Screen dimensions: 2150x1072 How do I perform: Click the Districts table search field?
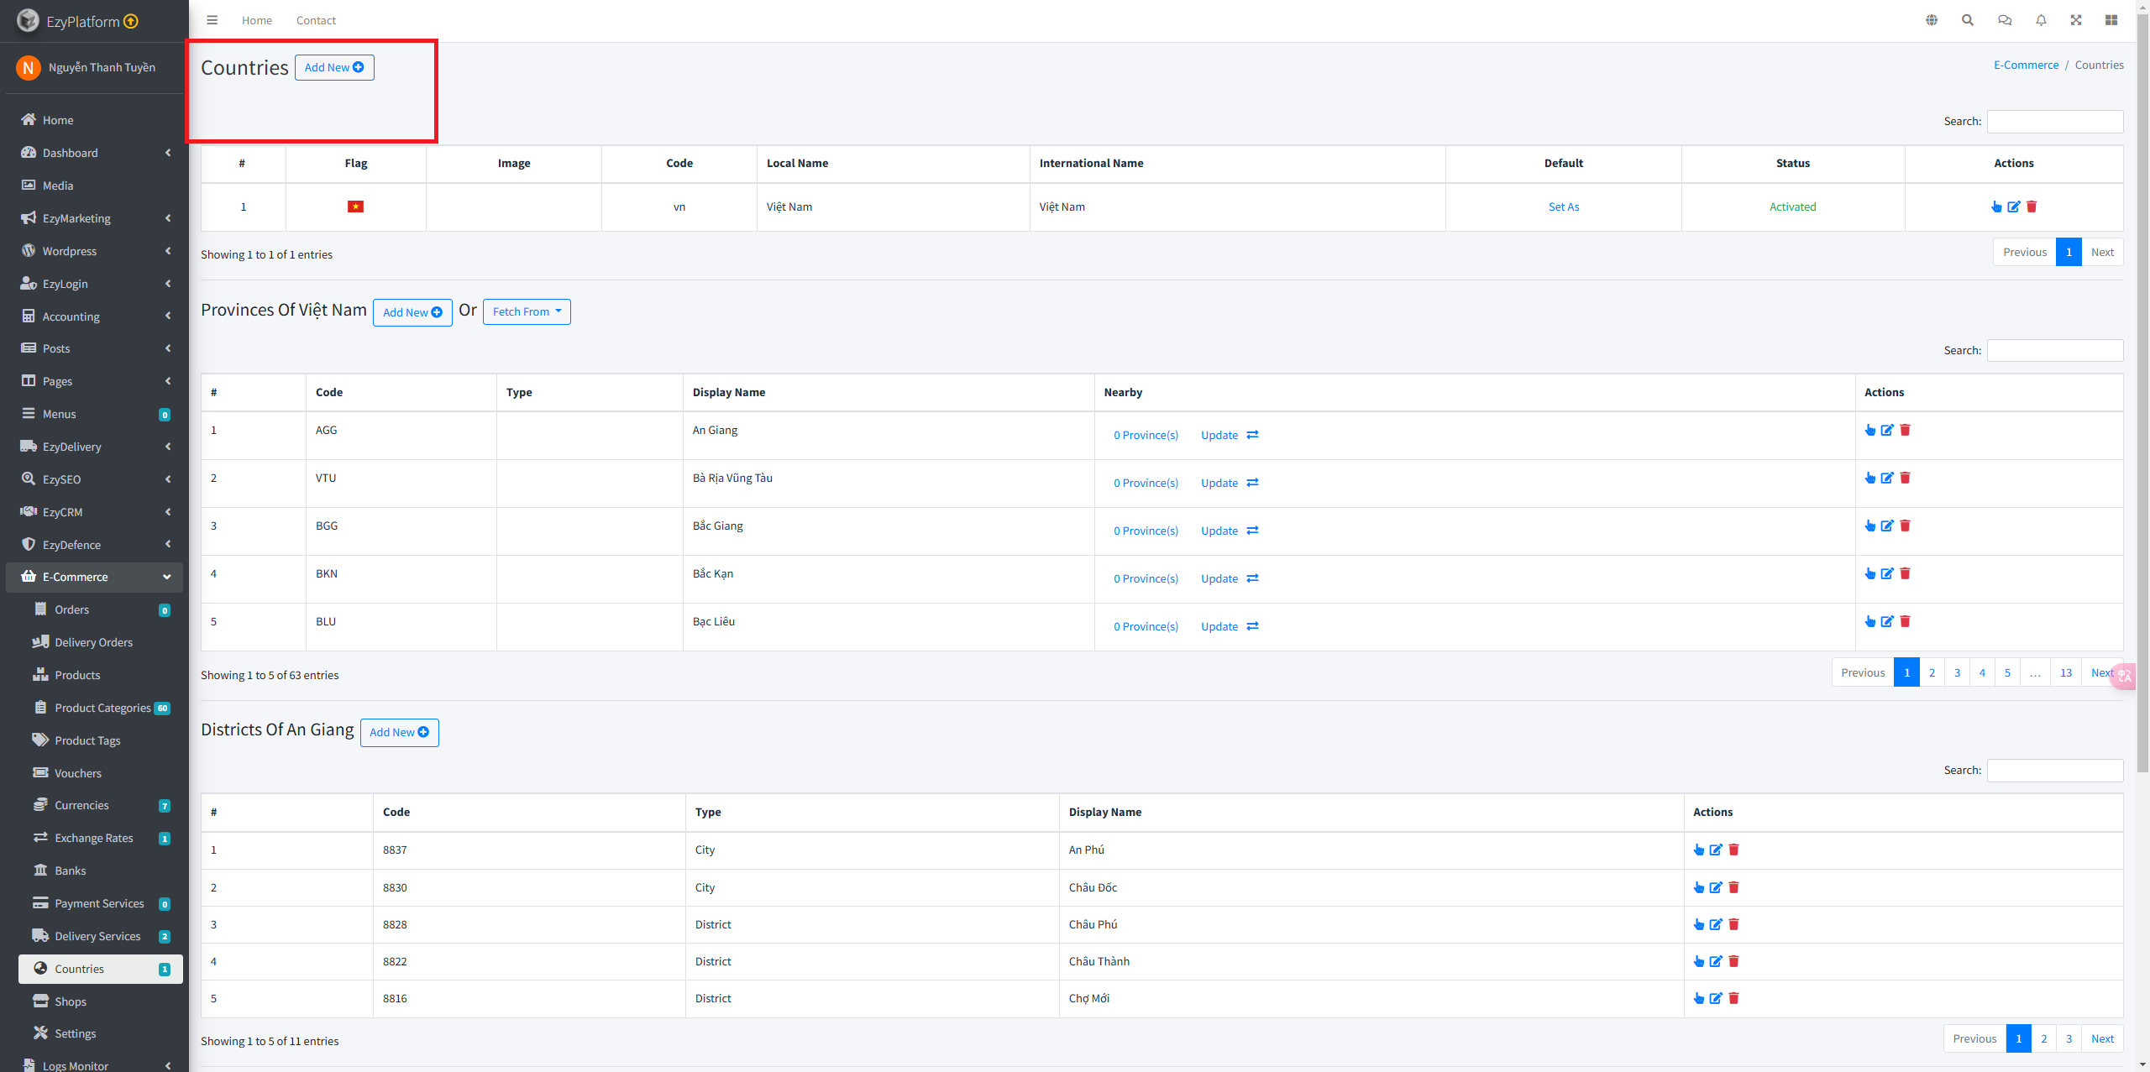tap(2055, 770)
